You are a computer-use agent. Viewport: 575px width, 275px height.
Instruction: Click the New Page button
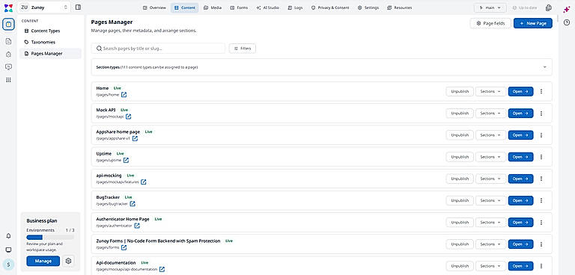(x=533, y=23)
